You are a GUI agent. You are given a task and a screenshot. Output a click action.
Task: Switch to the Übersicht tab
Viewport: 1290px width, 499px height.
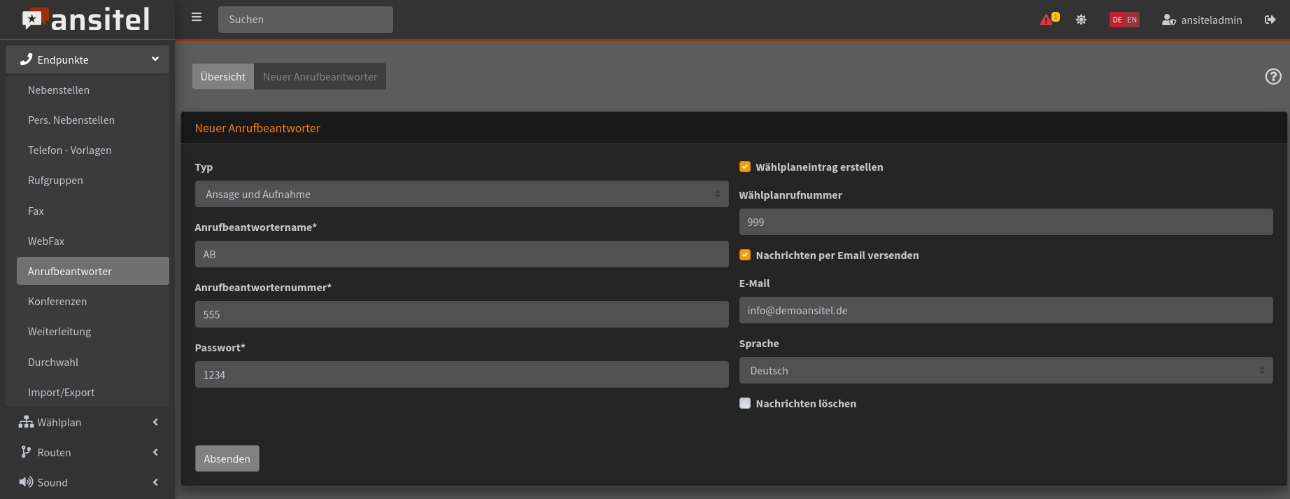tap(222, 76)
